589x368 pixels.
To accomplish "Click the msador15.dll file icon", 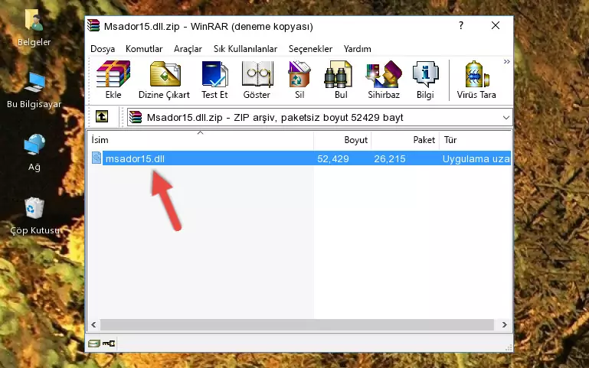I will point(97,158).
